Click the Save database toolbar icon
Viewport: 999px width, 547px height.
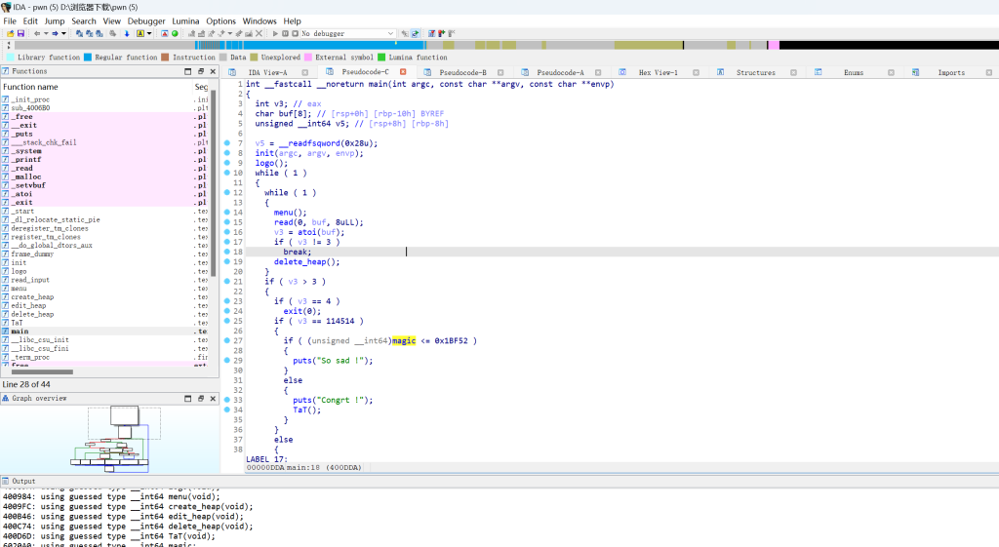(x=20, y=33)
